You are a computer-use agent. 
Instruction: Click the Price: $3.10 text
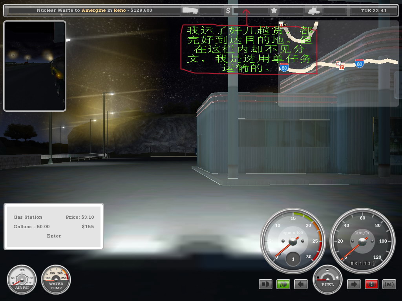pyautogui.click(x=80, y=217)
